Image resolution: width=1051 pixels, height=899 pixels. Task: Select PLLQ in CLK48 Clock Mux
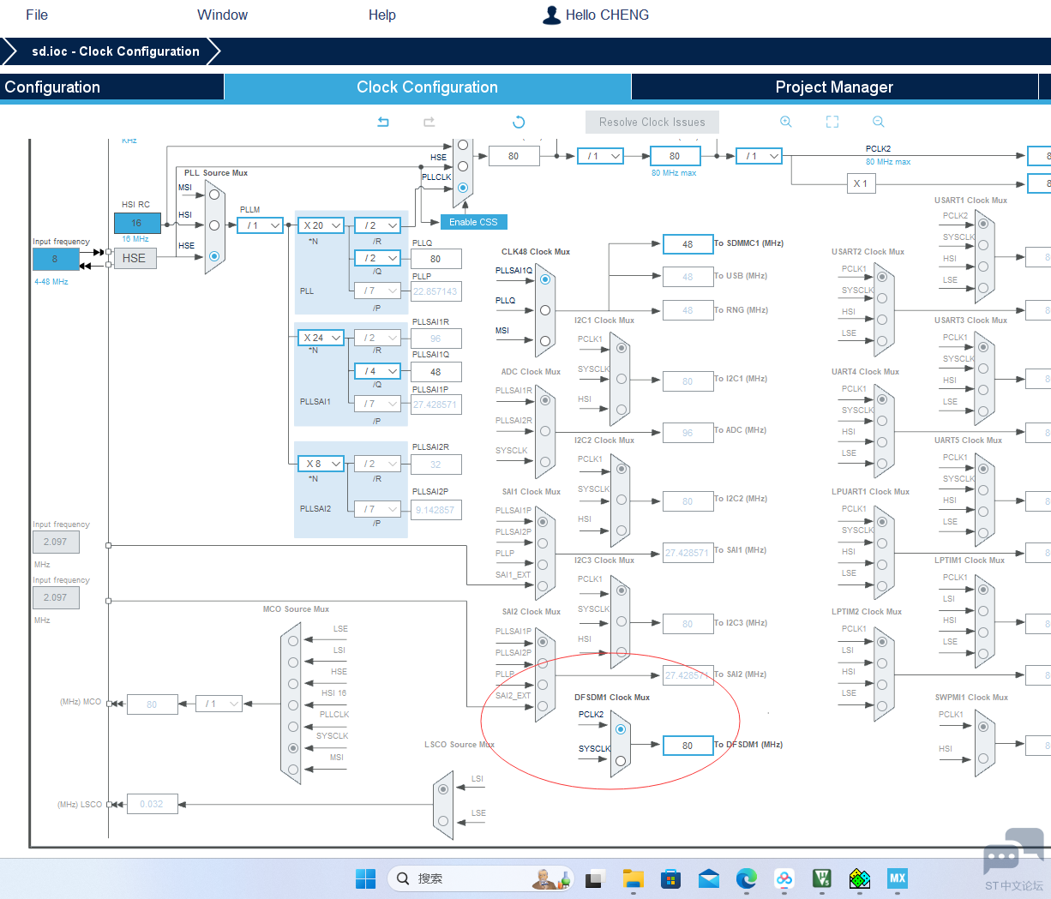click(545, 310)
